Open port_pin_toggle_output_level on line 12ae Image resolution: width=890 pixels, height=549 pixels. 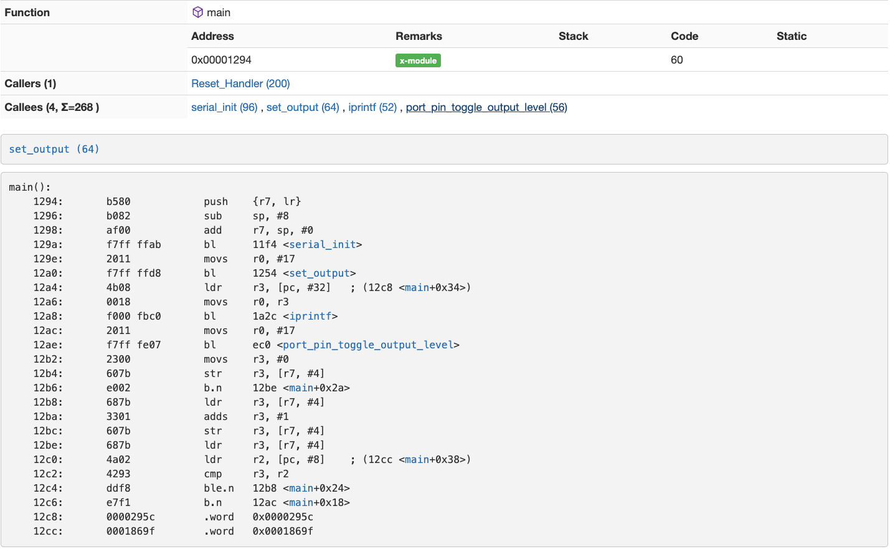click(367, 345)
